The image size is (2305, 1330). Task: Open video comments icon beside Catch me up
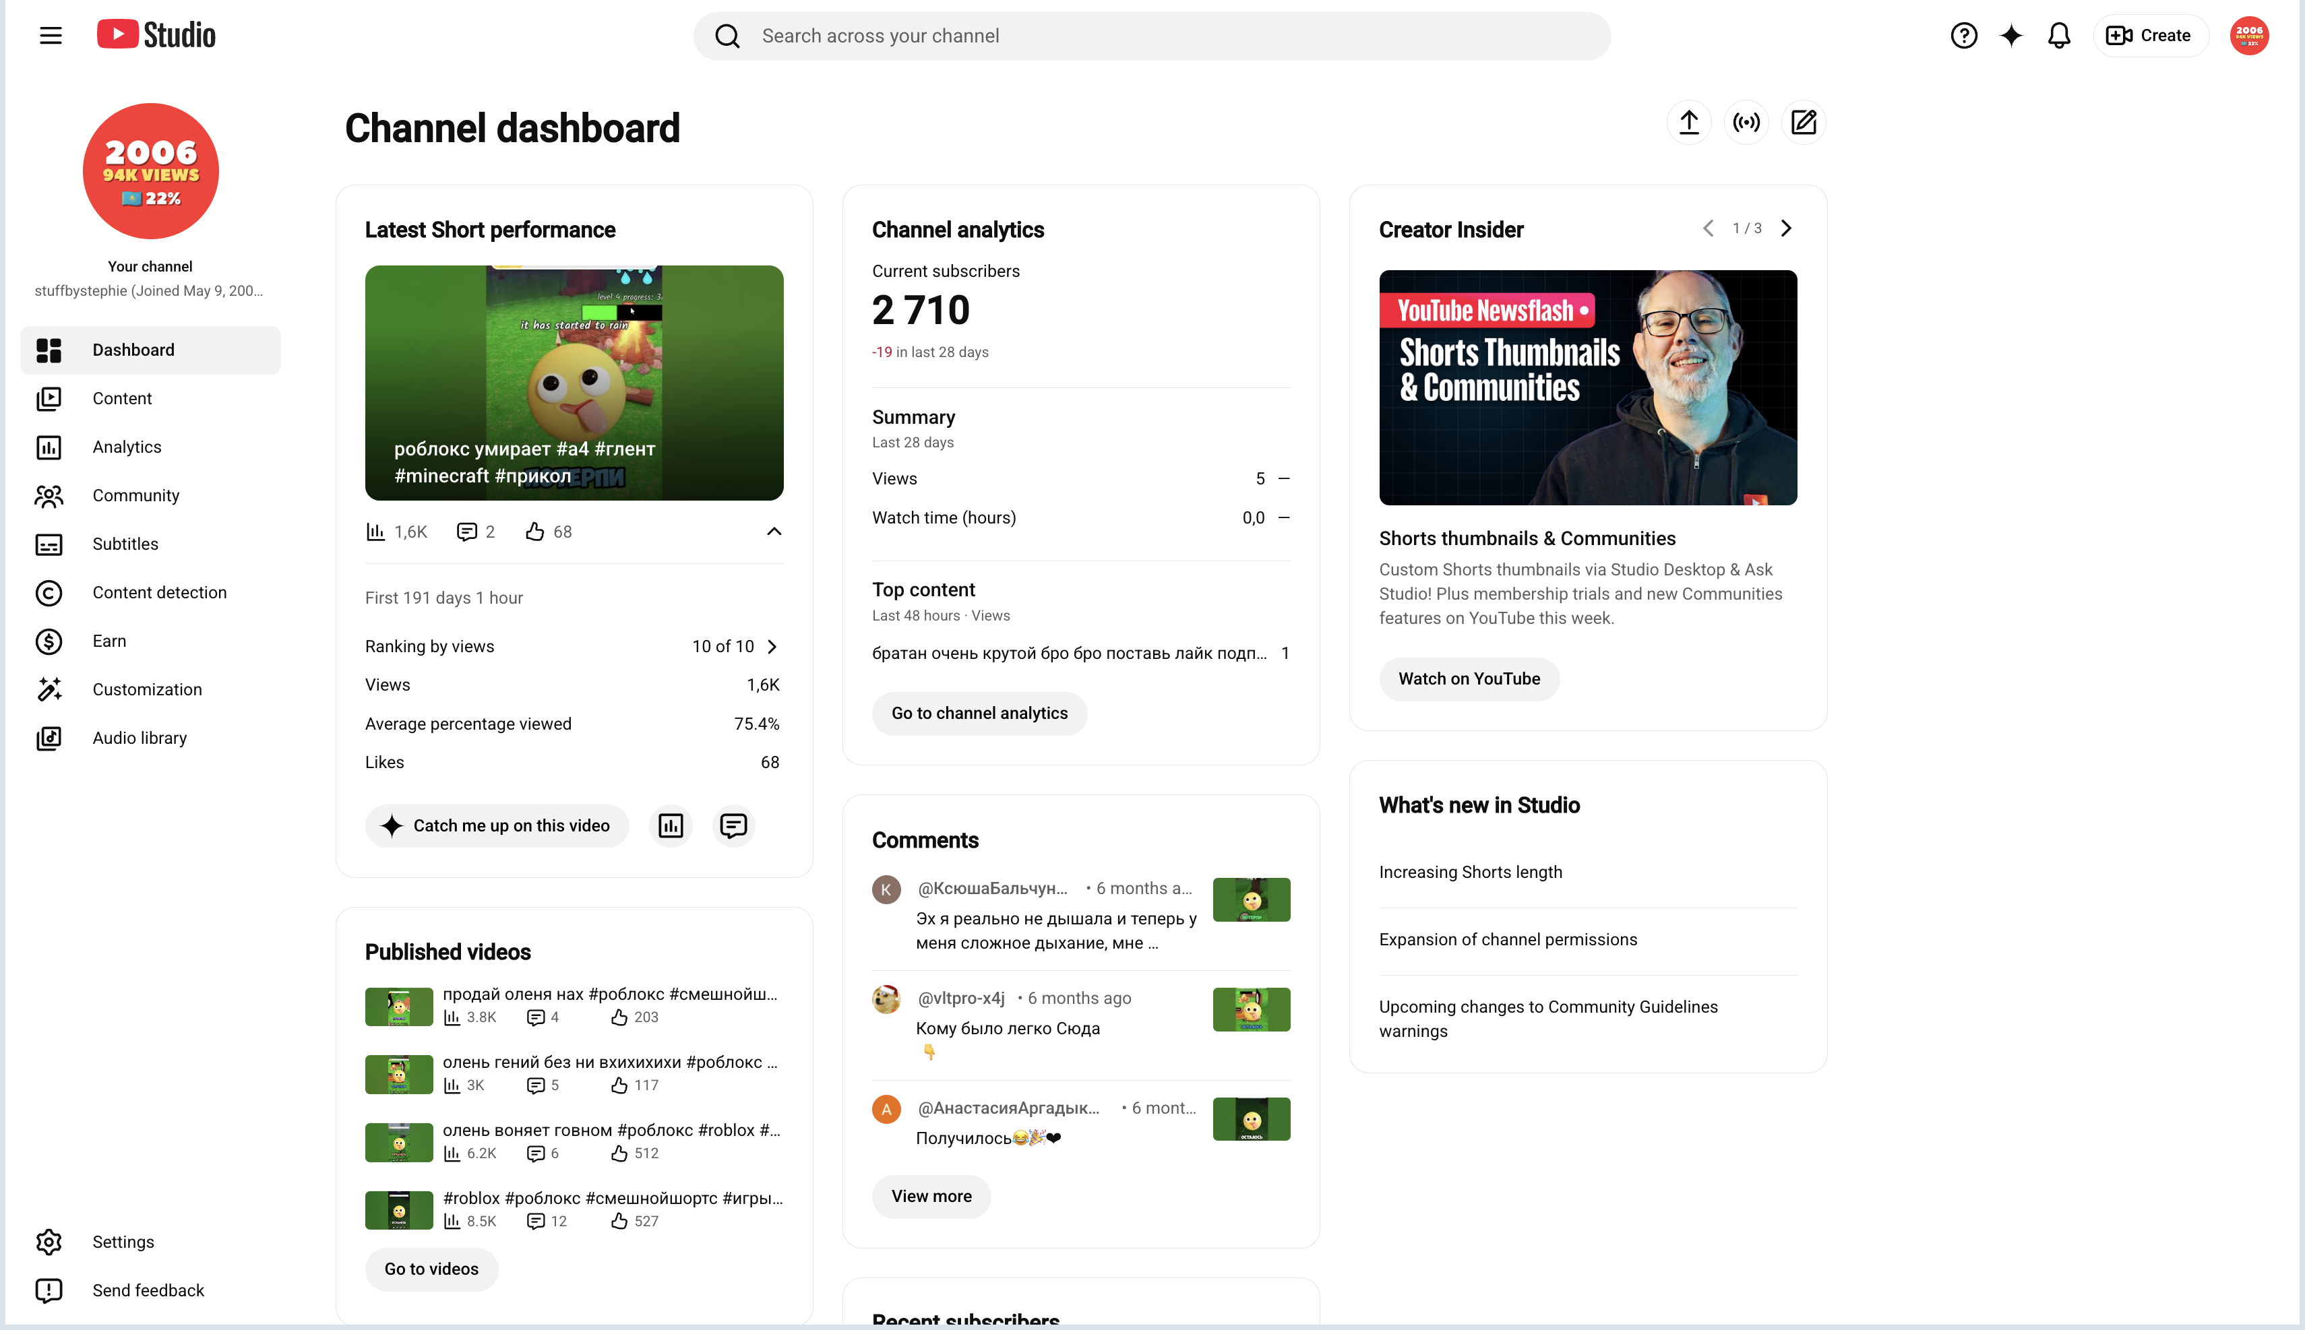[x=733, y=826]
